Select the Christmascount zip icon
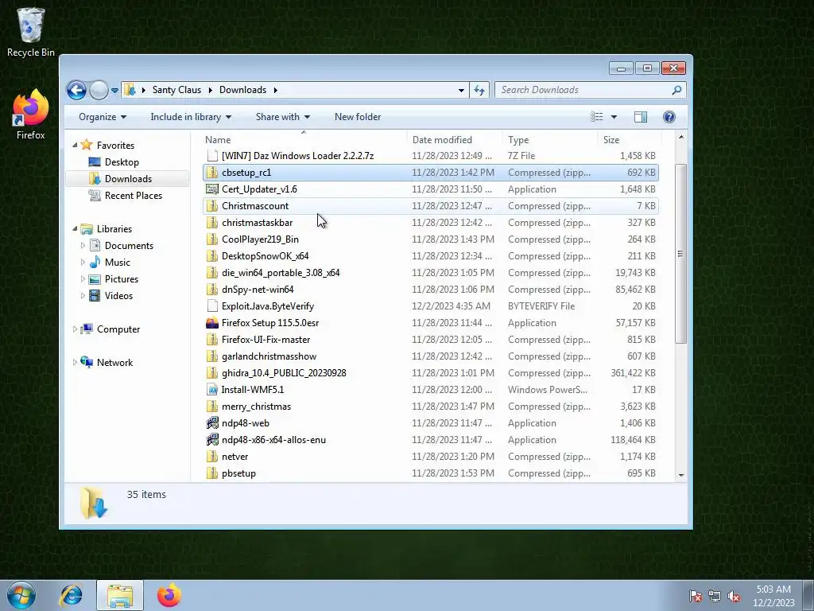Screen dimensions: 814x611 (x=211, y=206)
